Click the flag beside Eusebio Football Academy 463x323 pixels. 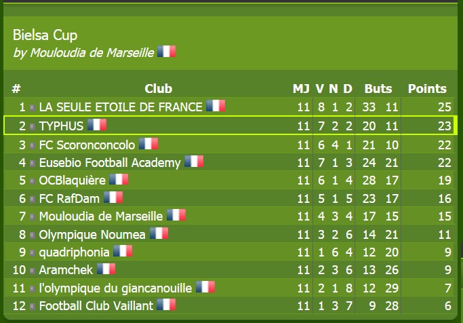[x=194, y=161]
